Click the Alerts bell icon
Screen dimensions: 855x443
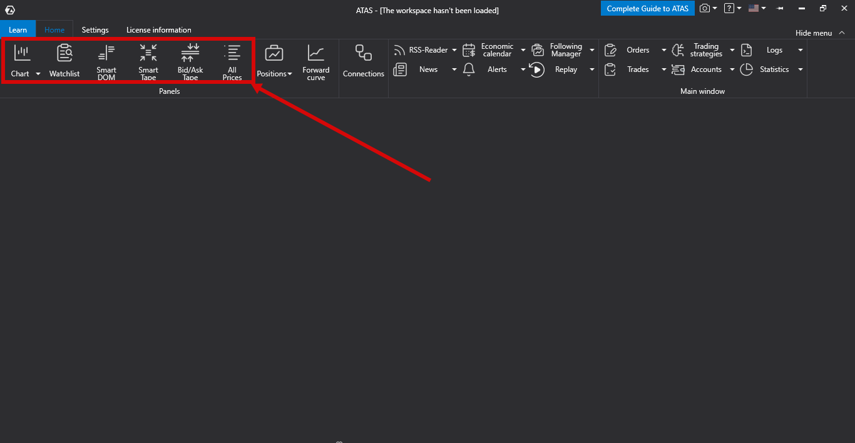(x=469, y=69)
